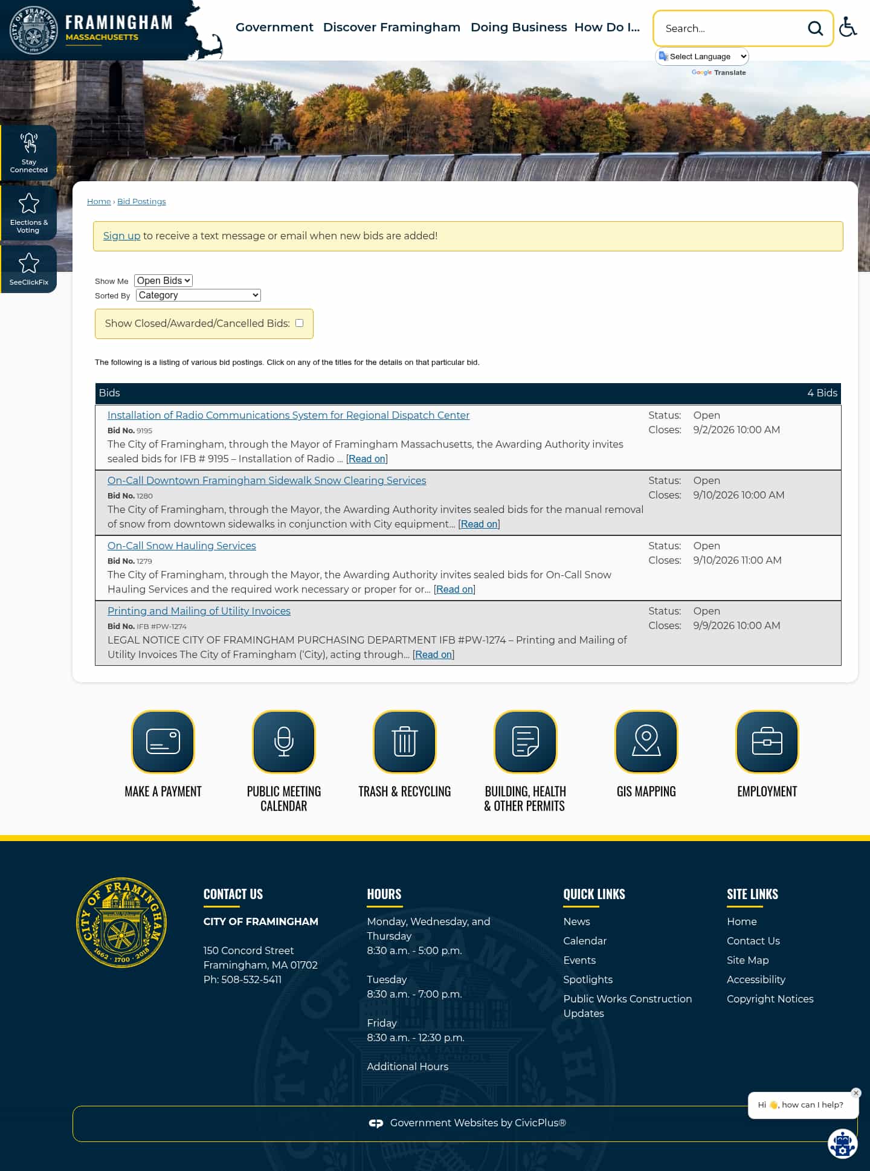Click into the Search input field
870x1171 pixels.
click(x=731, y=28)
